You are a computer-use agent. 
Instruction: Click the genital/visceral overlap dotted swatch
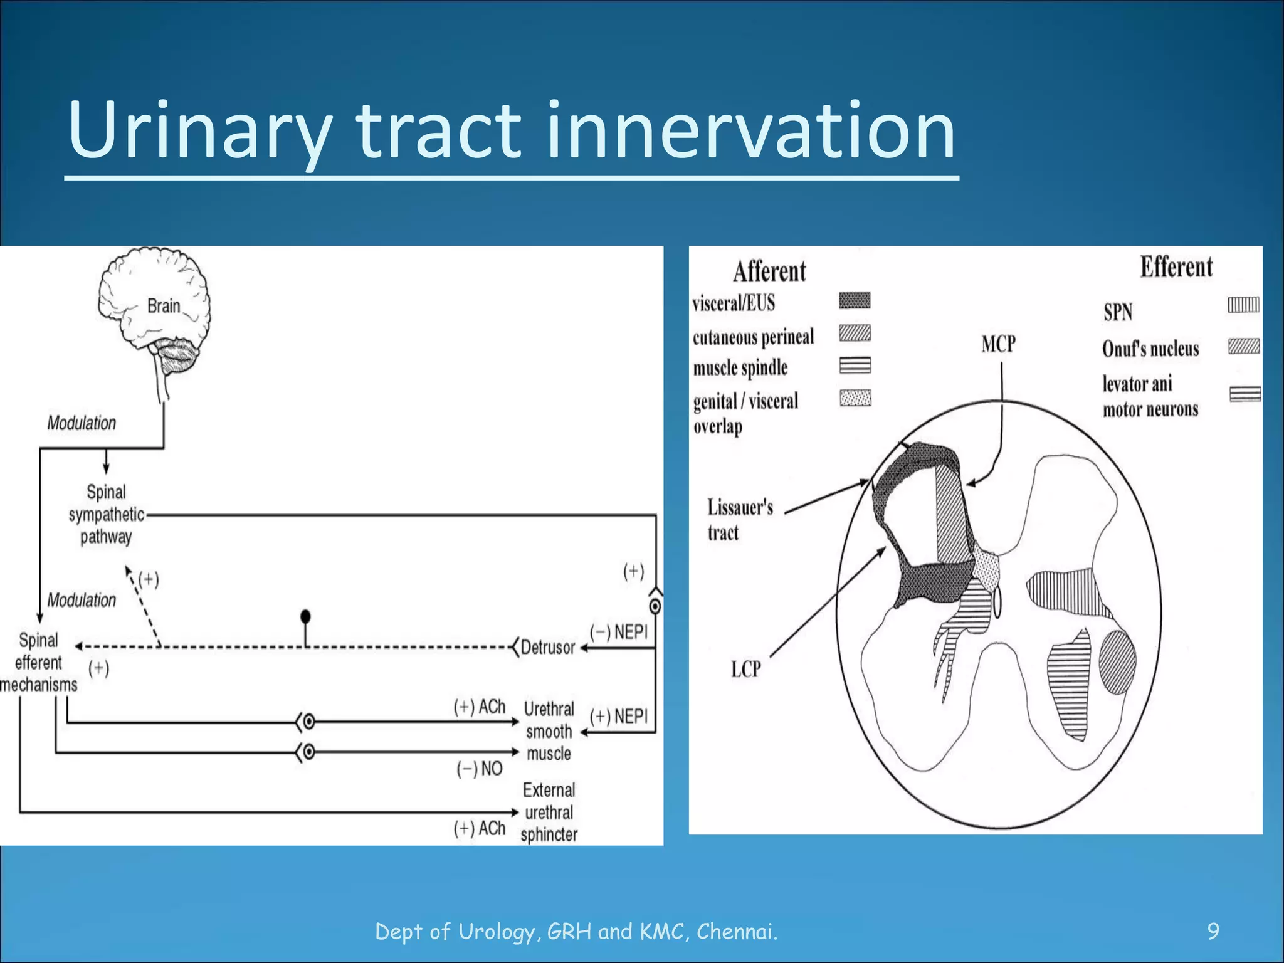coord(855,397)
